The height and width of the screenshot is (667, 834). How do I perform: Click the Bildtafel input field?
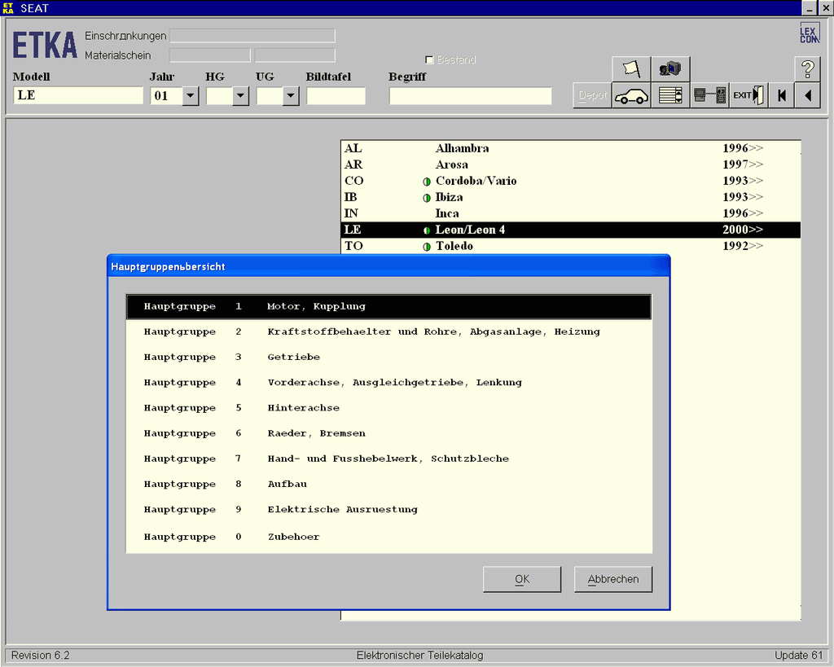pyautogui.click(x=336, y=96)
